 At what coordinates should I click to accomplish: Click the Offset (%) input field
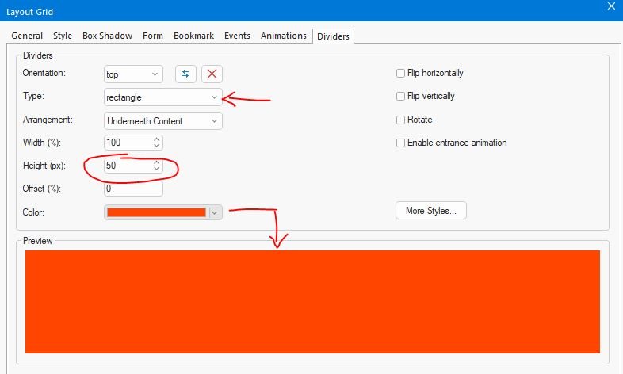133,189
